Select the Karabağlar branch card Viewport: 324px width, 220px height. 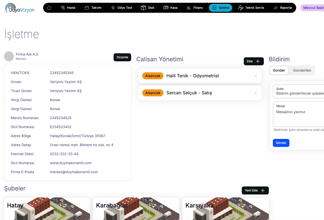pyautogui.click(x=136, y=209)
